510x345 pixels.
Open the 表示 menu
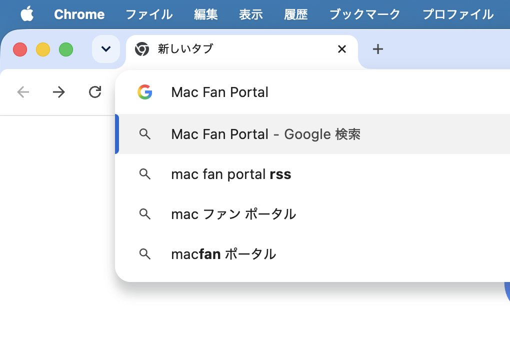(x=251, y=14)
